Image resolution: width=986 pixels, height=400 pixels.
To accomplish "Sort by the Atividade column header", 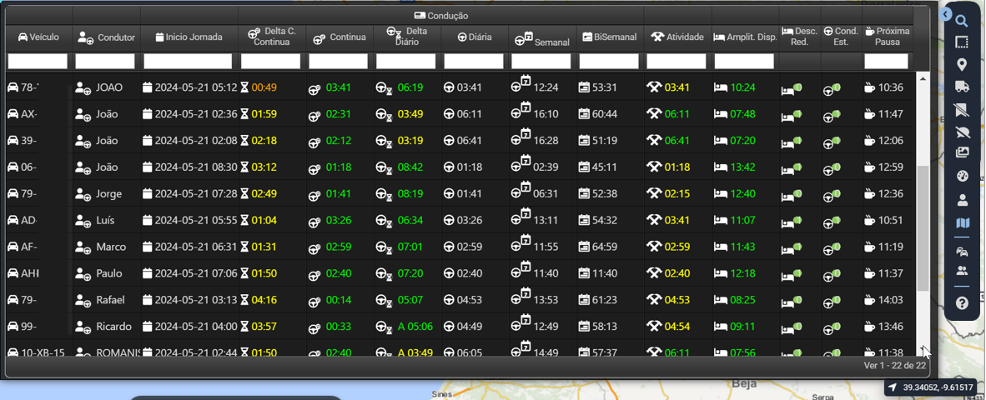I will pyautogui.click(x=677, y=37).
